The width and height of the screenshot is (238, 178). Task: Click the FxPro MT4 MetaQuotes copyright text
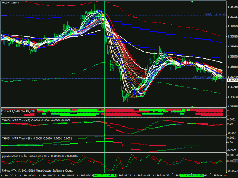click(x=37, y=170)
